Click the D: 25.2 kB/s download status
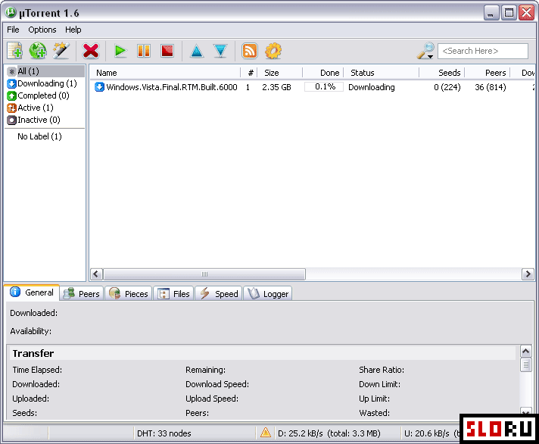This screenshot has height=444, width=539. pos(329,433)
